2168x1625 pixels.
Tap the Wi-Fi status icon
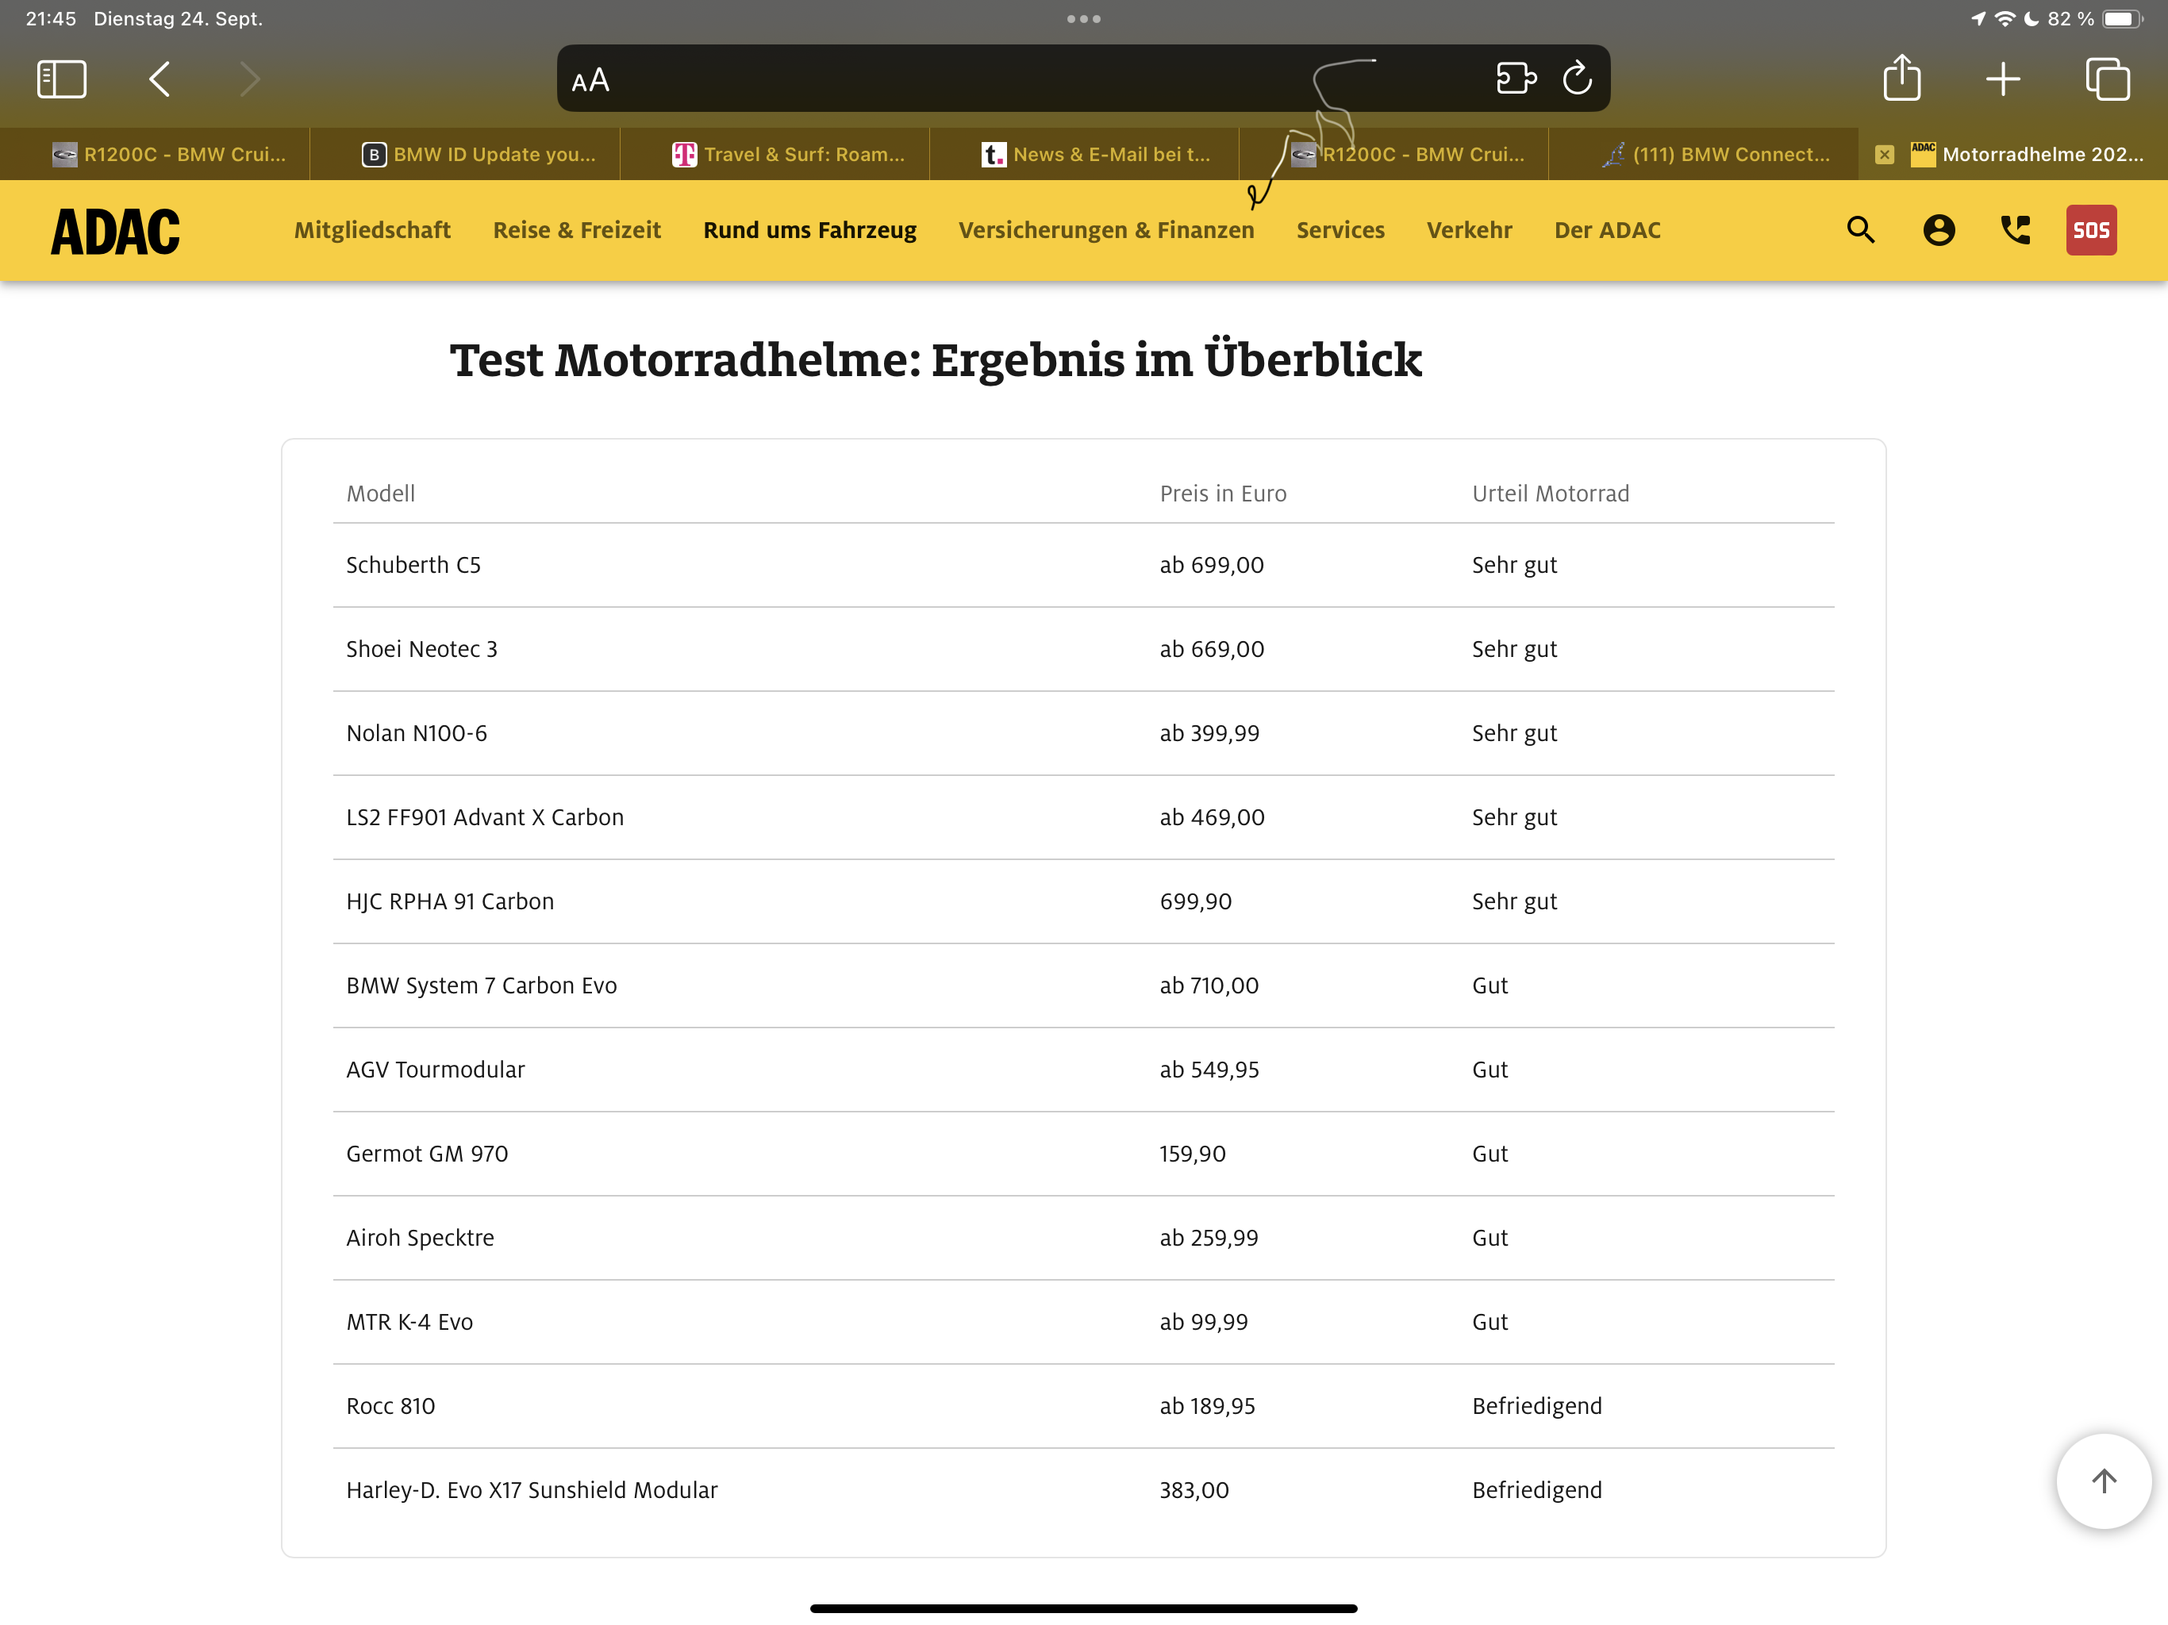coord(2005,18)
